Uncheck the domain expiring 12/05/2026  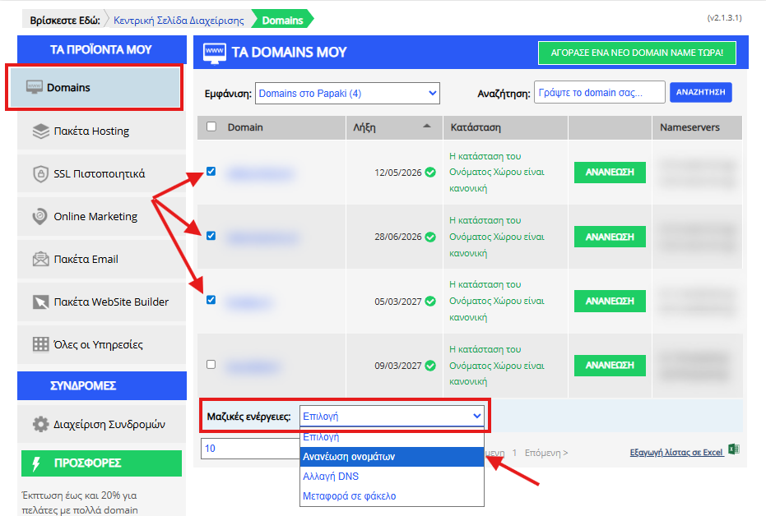(211, 172)
